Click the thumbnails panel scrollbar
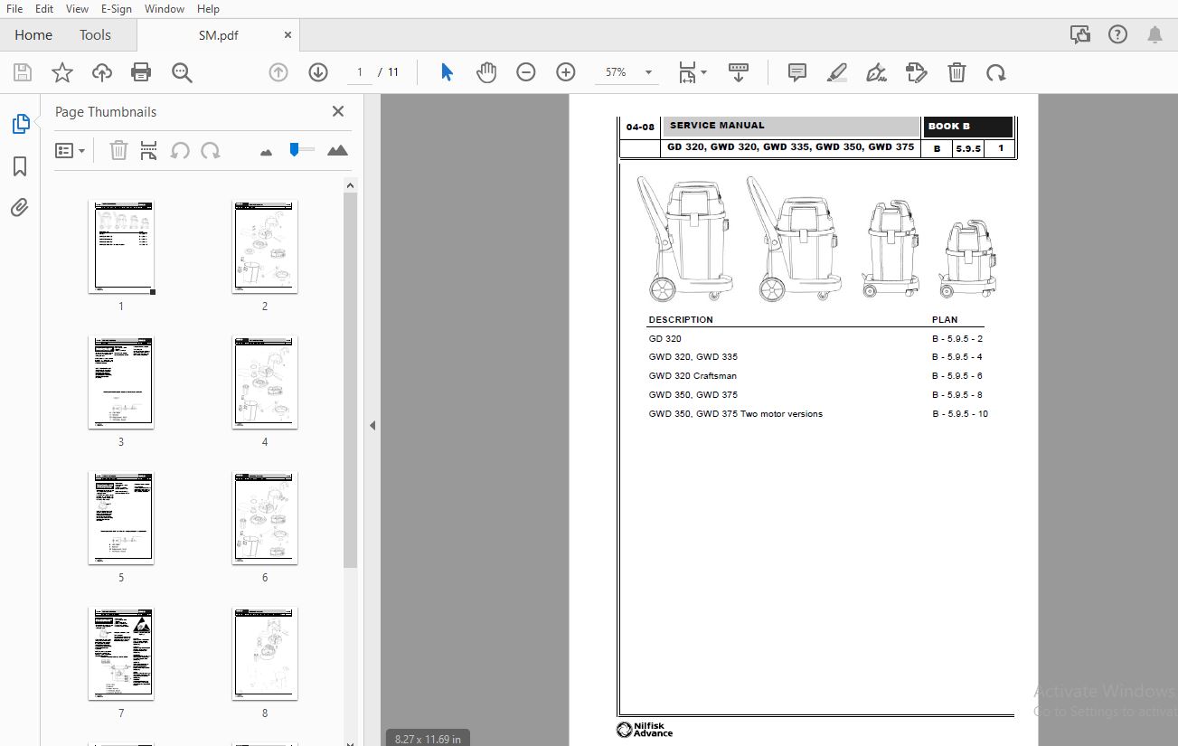1178x746 pixels. point(351,380)
